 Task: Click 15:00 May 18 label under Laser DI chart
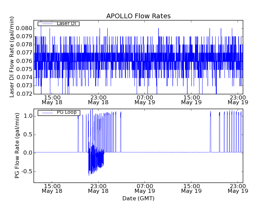pyautogui.click(x=52, y=99)
